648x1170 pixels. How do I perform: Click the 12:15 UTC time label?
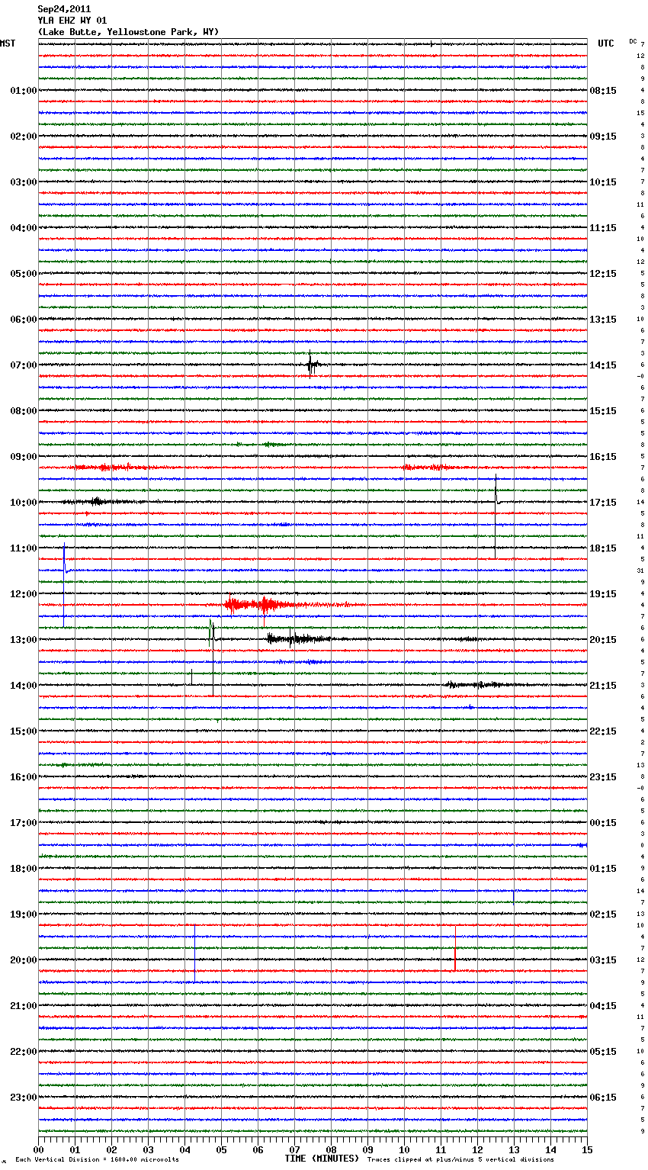[603, 274]
